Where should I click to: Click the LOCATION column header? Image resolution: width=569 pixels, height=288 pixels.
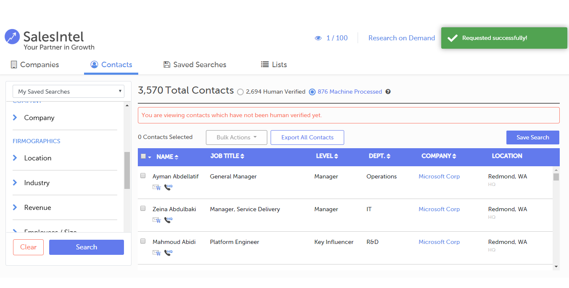point(507,156)
